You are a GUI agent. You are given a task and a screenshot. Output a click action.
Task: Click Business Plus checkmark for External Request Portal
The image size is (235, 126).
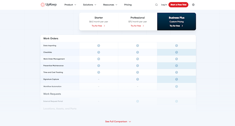[176, 101]
